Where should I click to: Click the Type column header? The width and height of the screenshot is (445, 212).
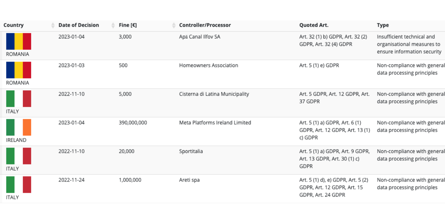383,25
